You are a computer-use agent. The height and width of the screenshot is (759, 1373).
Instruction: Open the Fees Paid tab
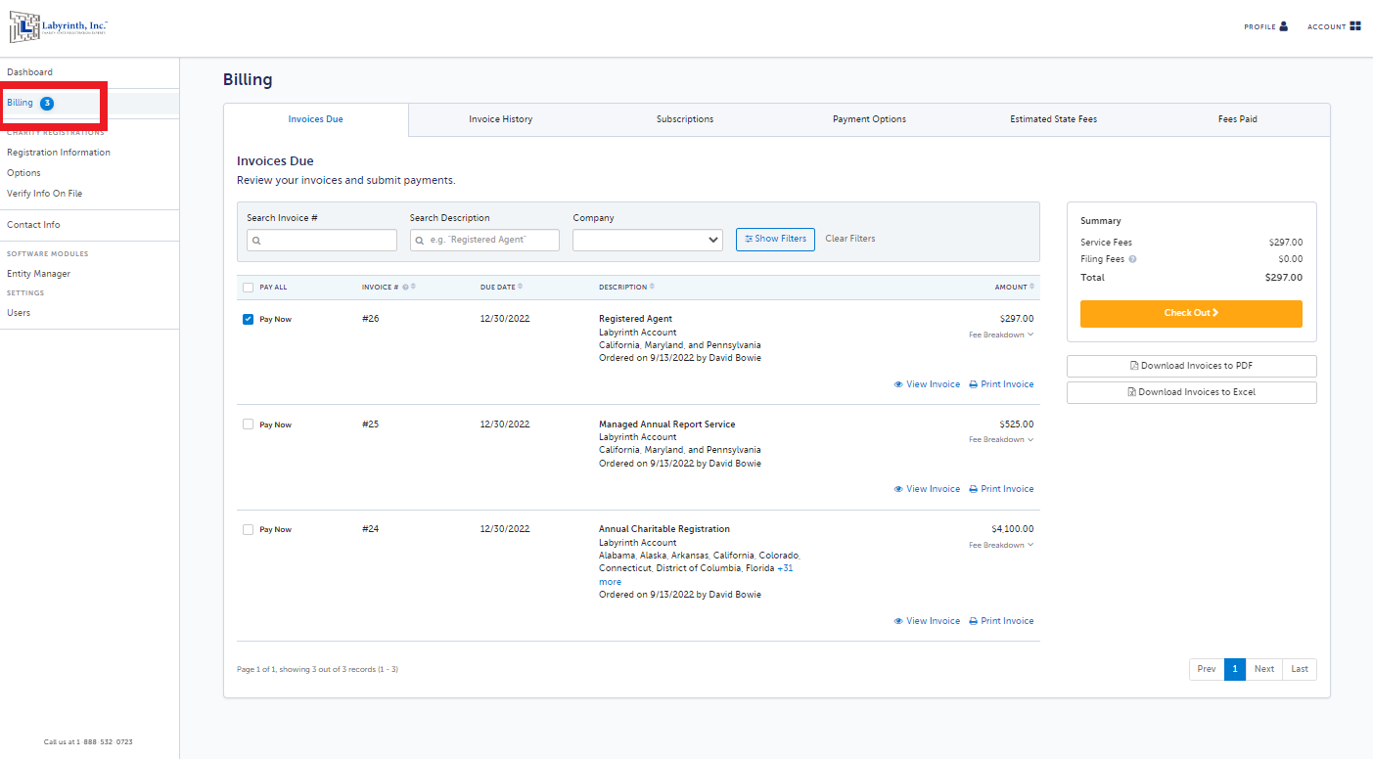[x=1238, y=119]
